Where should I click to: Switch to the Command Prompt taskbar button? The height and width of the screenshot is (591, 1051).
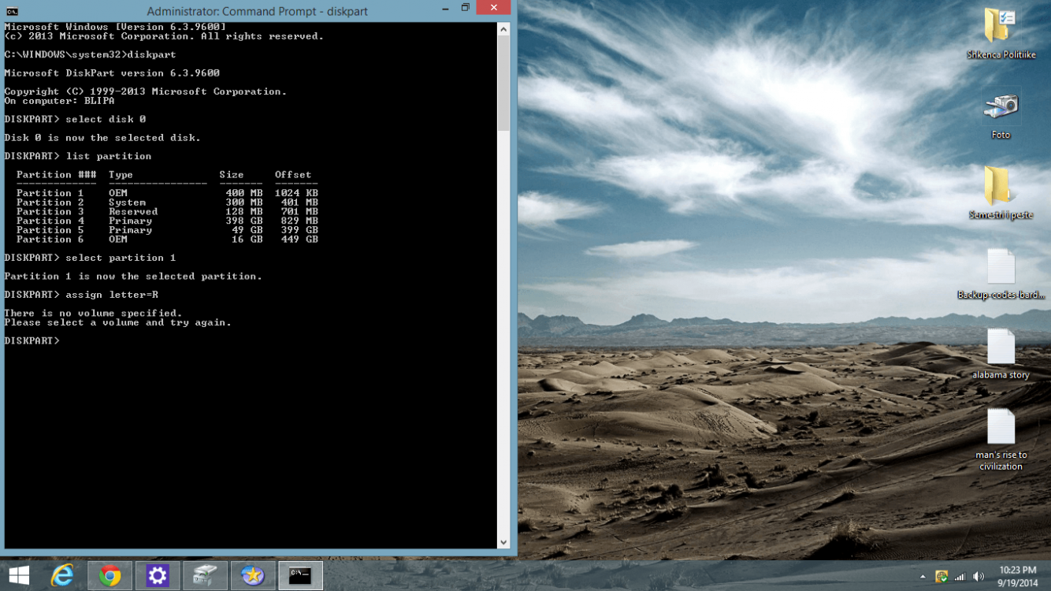click(x=300, y=575)
